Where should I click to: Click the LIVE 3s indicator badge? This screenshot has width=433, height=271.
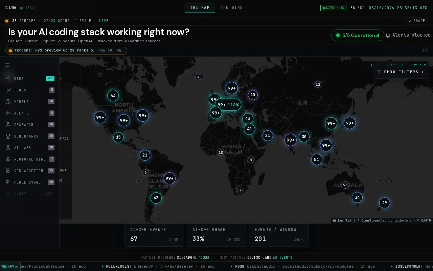click(333, 8)
